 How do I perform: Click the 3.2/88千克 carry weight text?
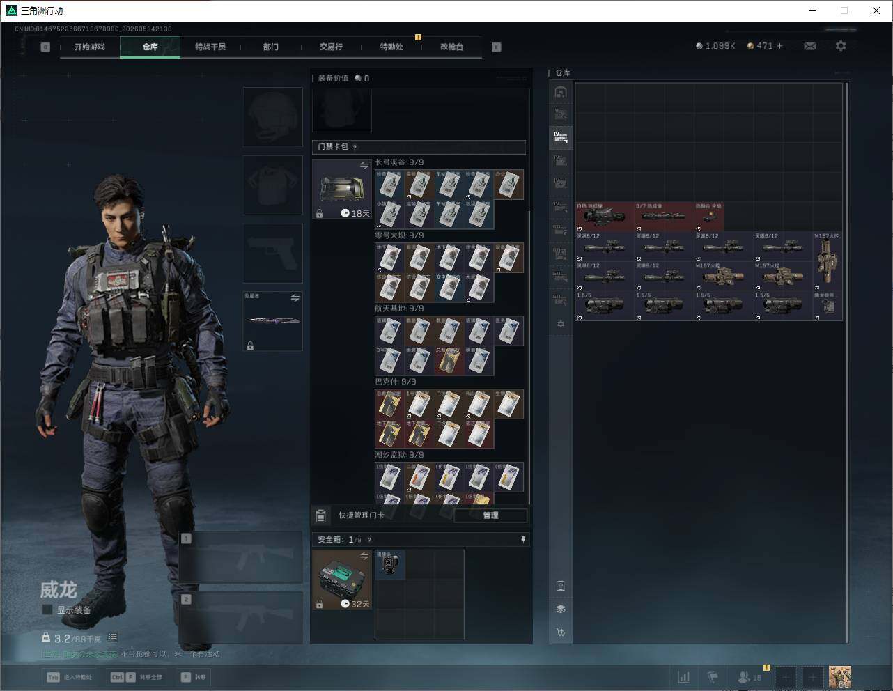point(77,638)
